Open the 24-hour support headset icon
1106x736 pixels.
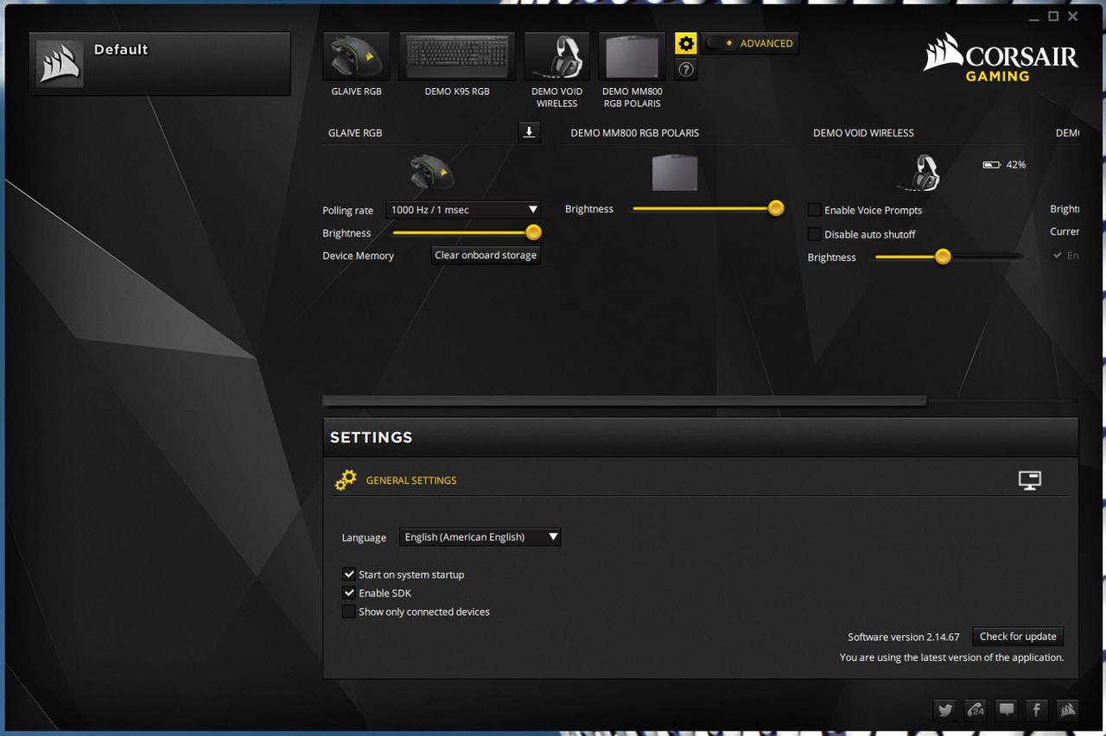pyautogui.click(x=976, y=710)
